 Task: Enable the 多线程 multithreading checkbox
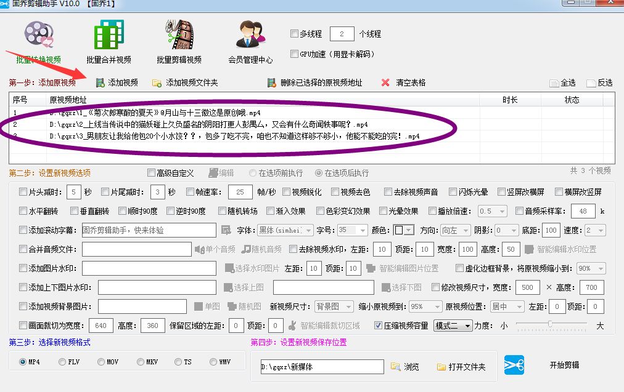(295, 34)
